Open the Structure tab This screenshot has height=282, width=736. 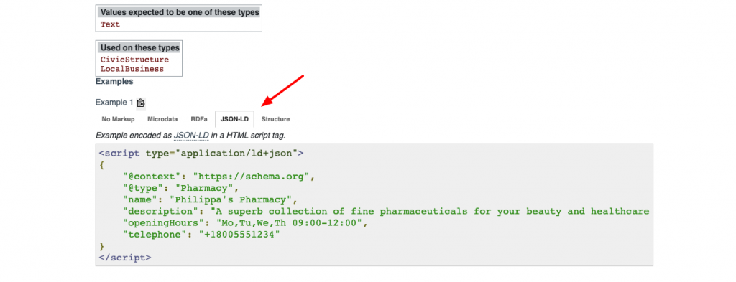(x=275, y=119)
